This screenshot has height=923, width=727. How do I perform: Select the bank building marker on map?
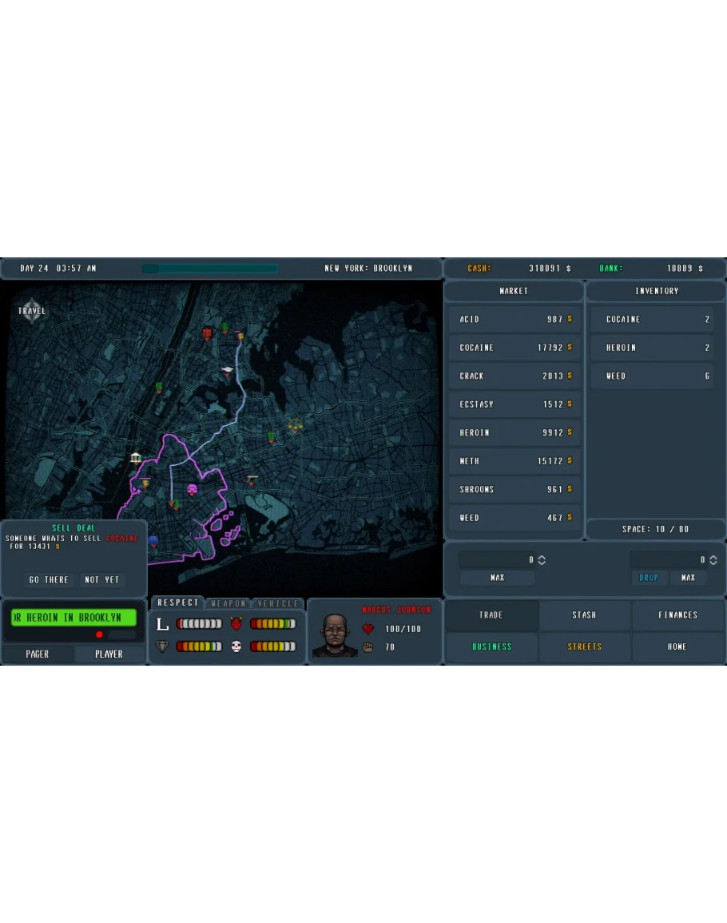click(136, 458)
